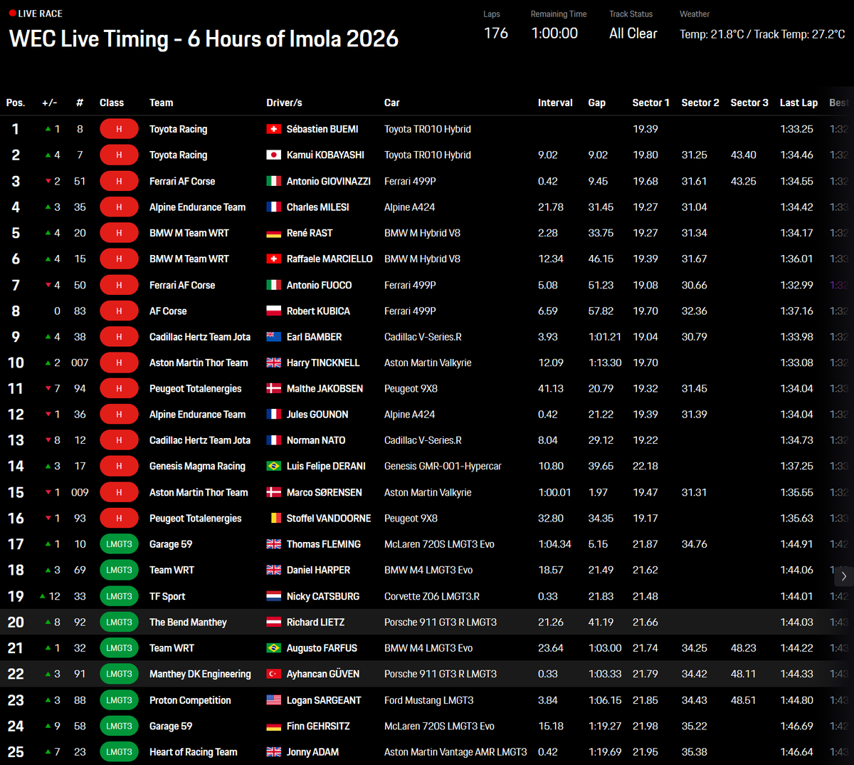Click the Genesis GMR-001-Hypercar car name
The image size is (854, 765).
tap(443, 466)
